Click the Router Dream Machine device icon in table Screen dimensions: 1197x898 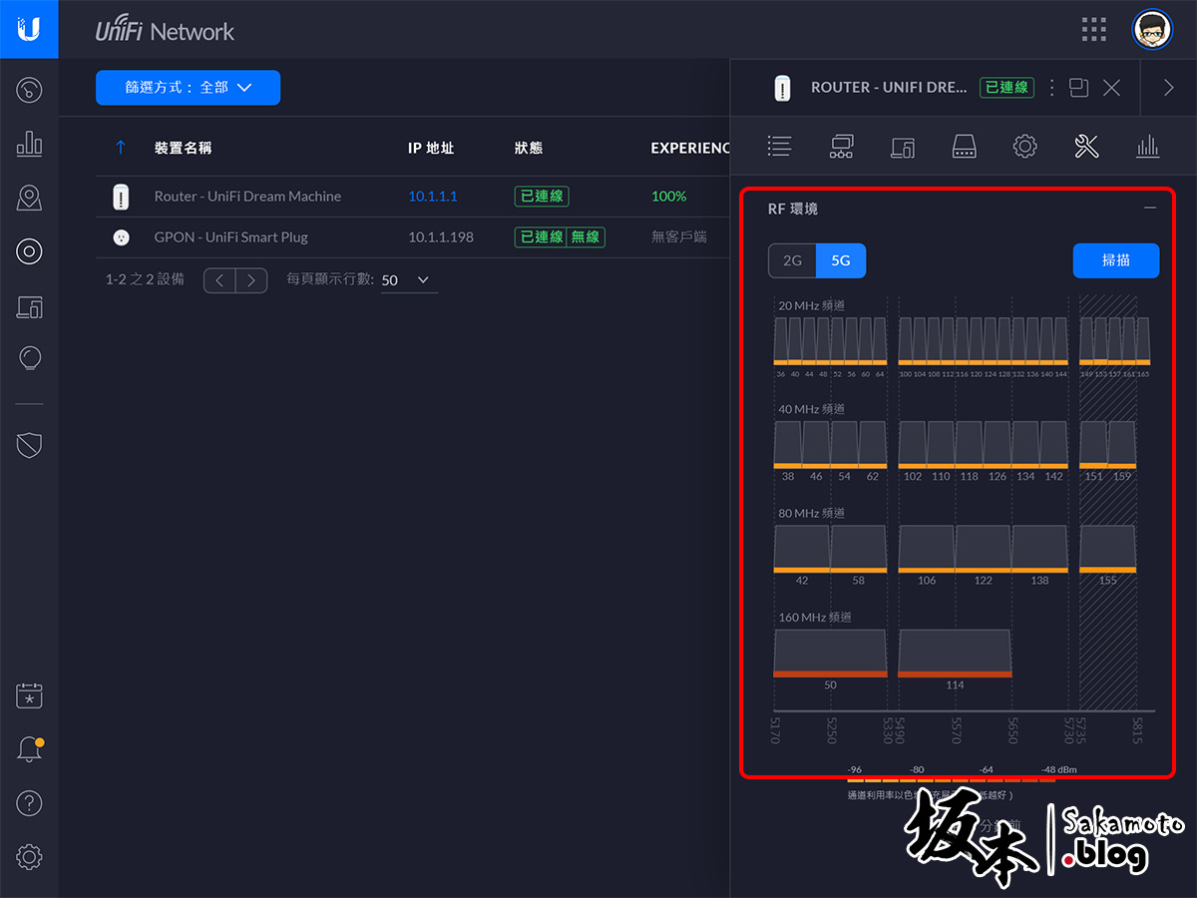click(x=121, y=197)
